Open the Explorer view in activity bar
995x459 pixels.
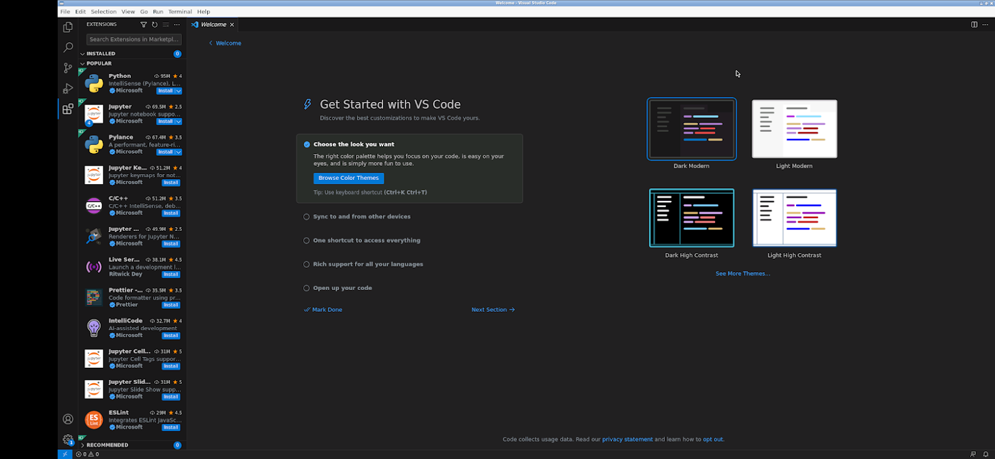tap(68, 27)
